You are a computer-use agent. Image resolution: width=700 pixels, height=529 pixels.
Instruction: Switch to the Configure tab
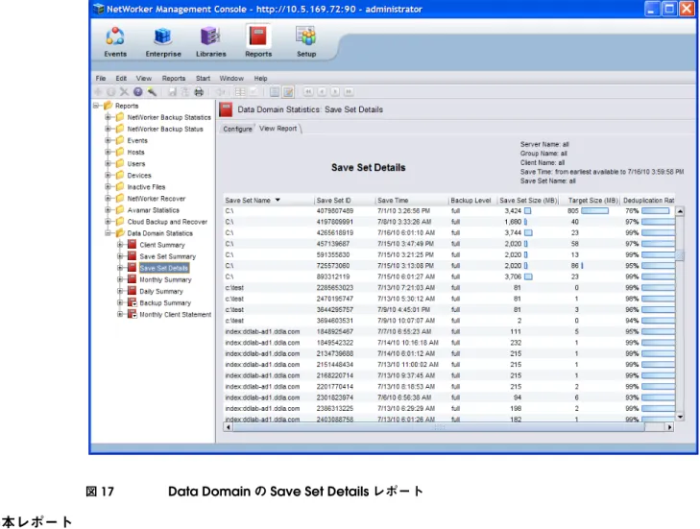pyautogui.click(x=237, y=129)
